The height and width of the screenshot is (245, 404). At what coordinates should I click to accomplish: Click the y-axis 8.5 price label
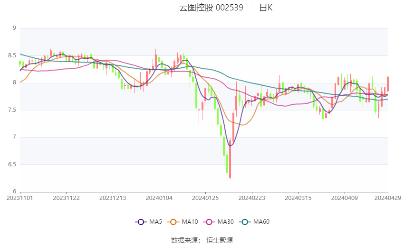[x=12, y=55]
